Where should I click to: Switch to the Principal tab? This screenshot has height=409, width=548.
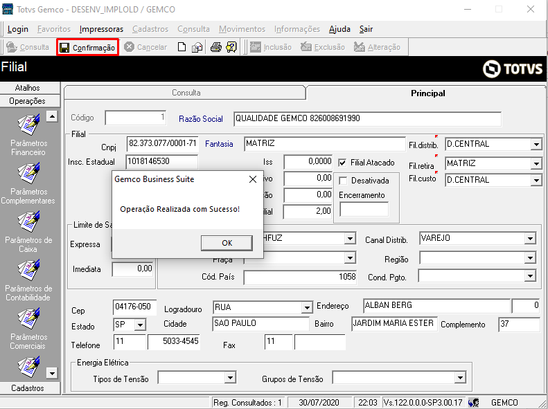pos(427,93)
